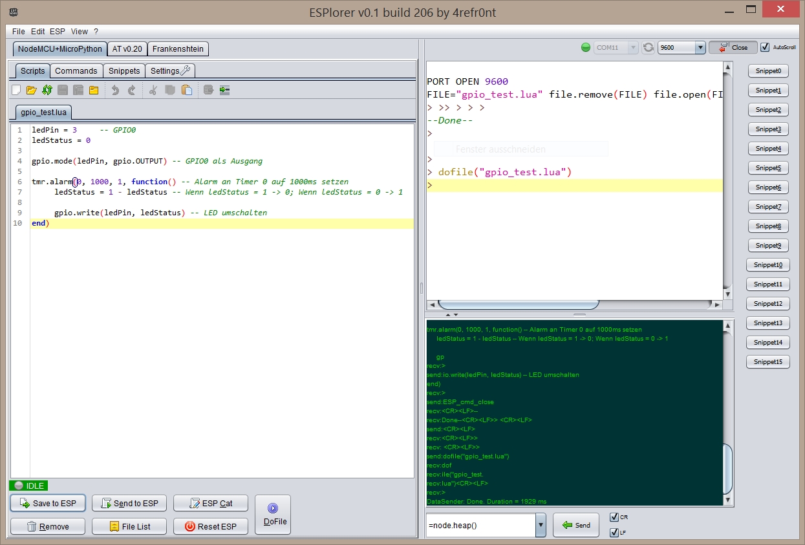Image resolution: width=805 pixels, height=545 pixels.
Task: Switch to the NodeMCU+MicroPython tab
Action: point(60,49)
